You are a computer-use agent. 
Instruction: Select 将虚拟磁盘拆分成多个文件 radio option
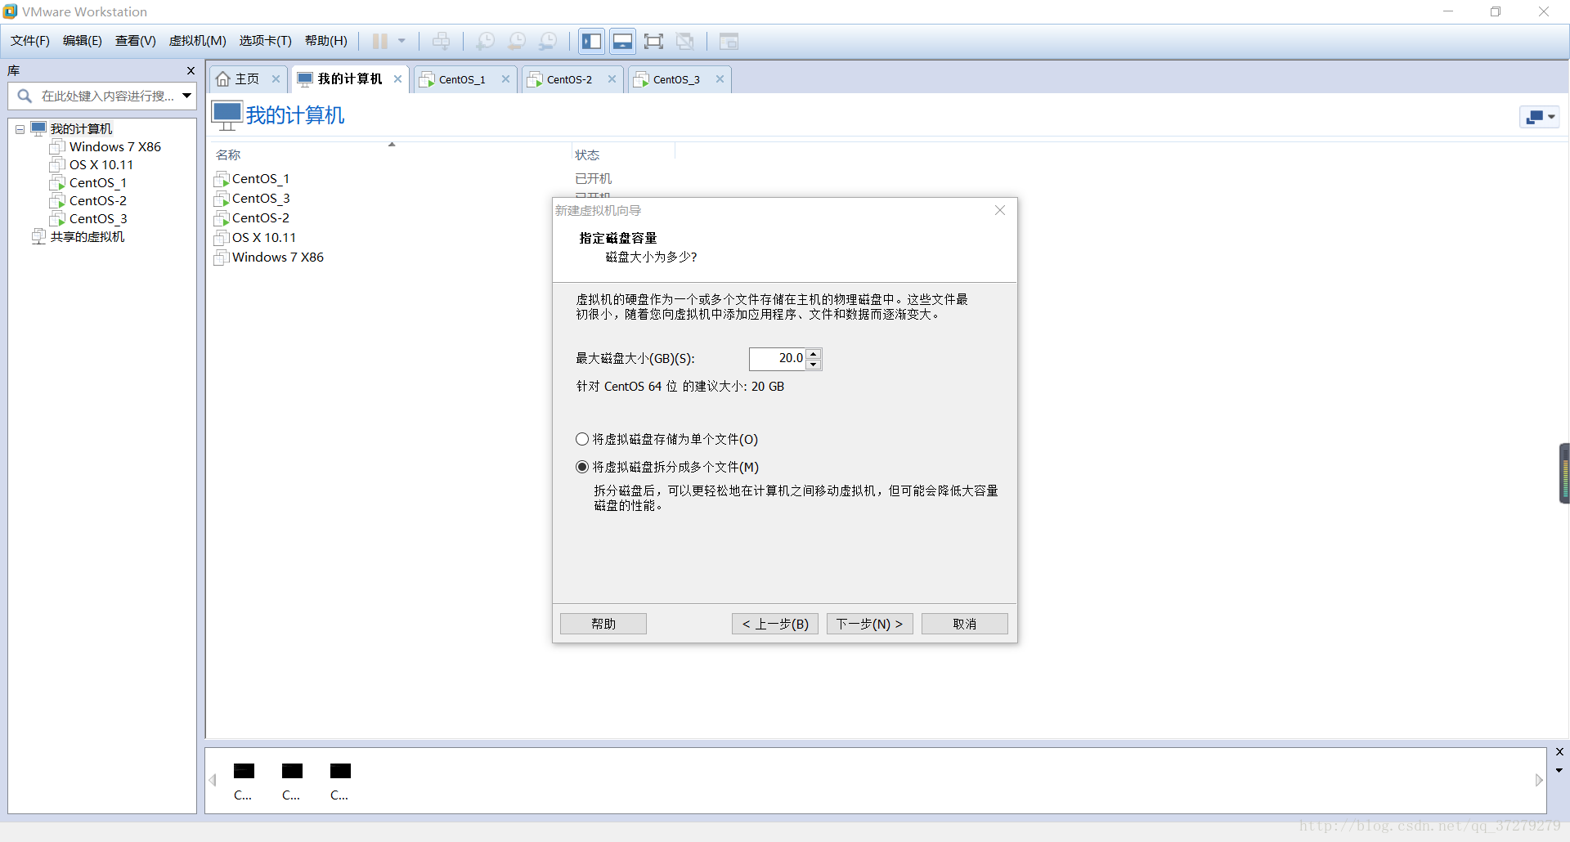(667, 468)
